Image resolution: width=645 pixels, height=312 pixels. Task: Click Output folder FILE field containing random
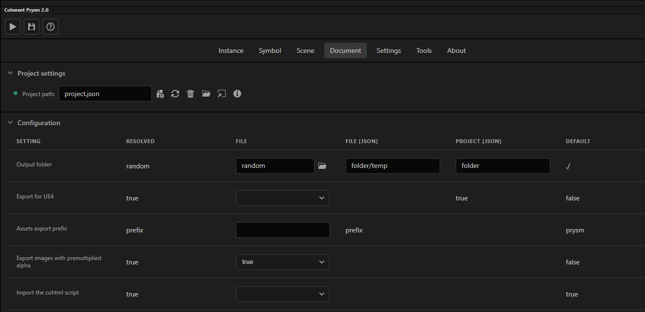[275, 166]
